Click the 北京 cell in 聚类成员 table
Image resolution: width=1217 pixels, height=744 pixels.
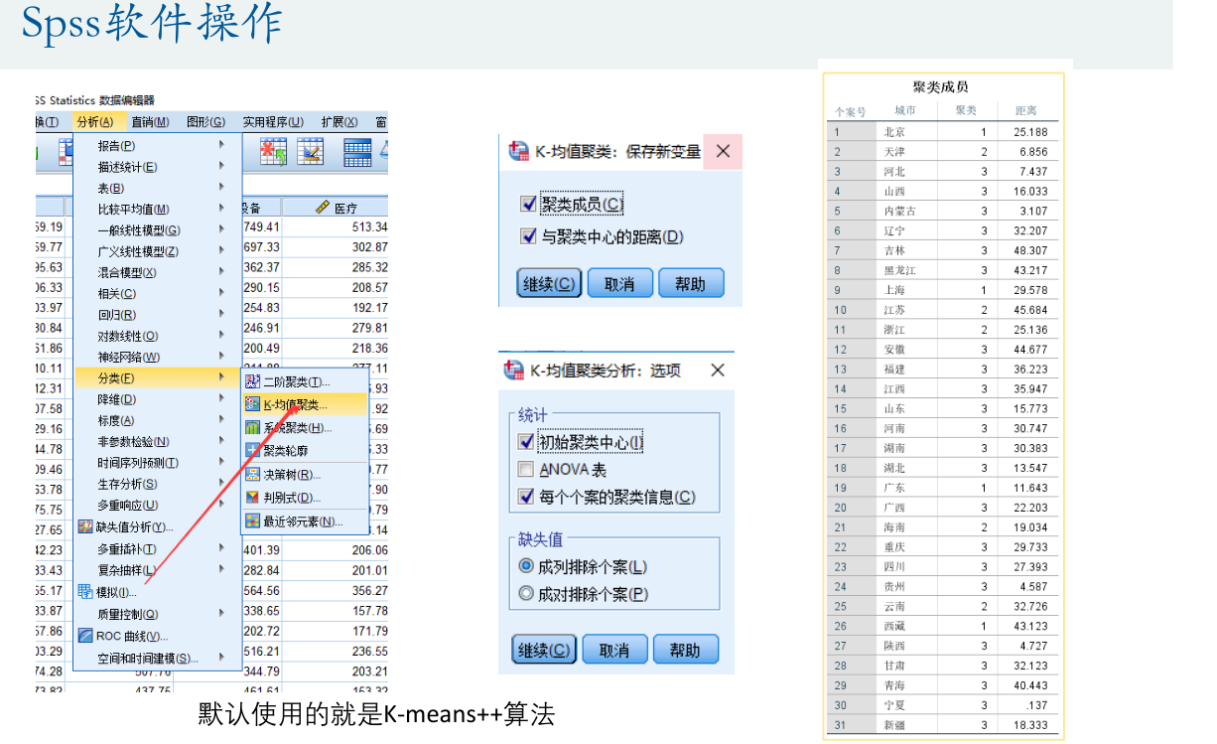coord(894,131)
